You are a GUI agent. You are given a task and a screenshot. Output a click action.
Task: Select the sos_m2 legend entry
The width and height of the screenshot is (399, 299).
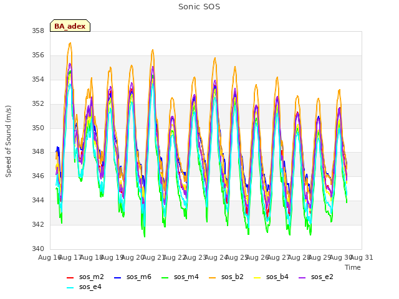click(x=85, y=277)
